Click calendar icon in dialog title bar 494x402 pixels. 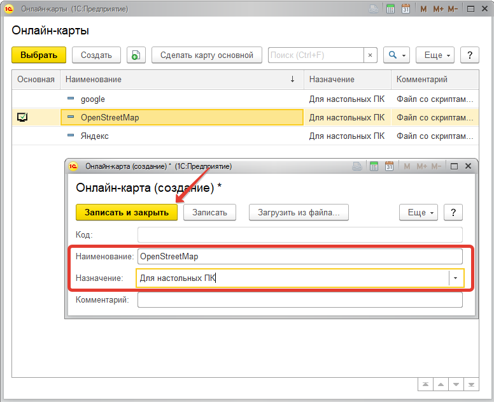(x=390, y=166)
